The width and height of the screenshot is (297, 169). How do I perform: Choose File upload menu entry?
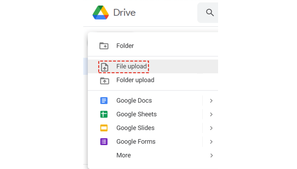point(132,66)
